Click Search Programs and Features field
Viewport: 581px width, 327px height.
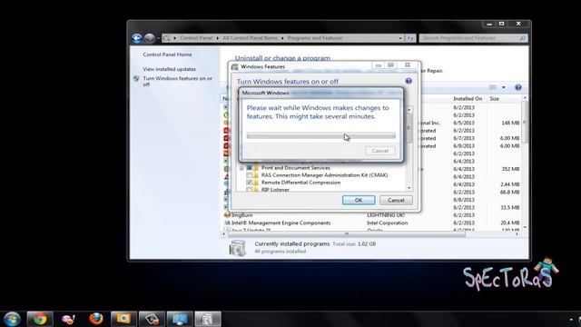(x=473, y=38)
